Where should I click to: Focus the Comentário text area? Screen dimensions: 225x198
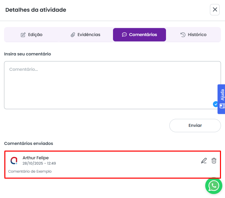tap(112, 85)
